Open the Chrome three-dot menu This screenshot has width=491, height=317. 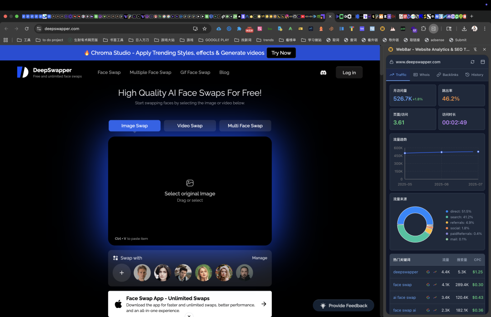[x=485, y=29]
